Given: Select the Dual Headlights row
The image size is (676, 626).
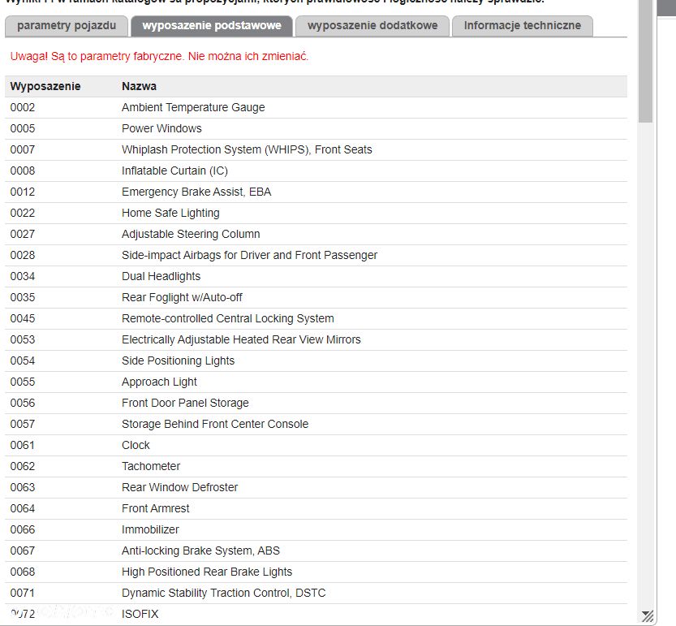Looking at the screenshot, I should pos(316,277).
